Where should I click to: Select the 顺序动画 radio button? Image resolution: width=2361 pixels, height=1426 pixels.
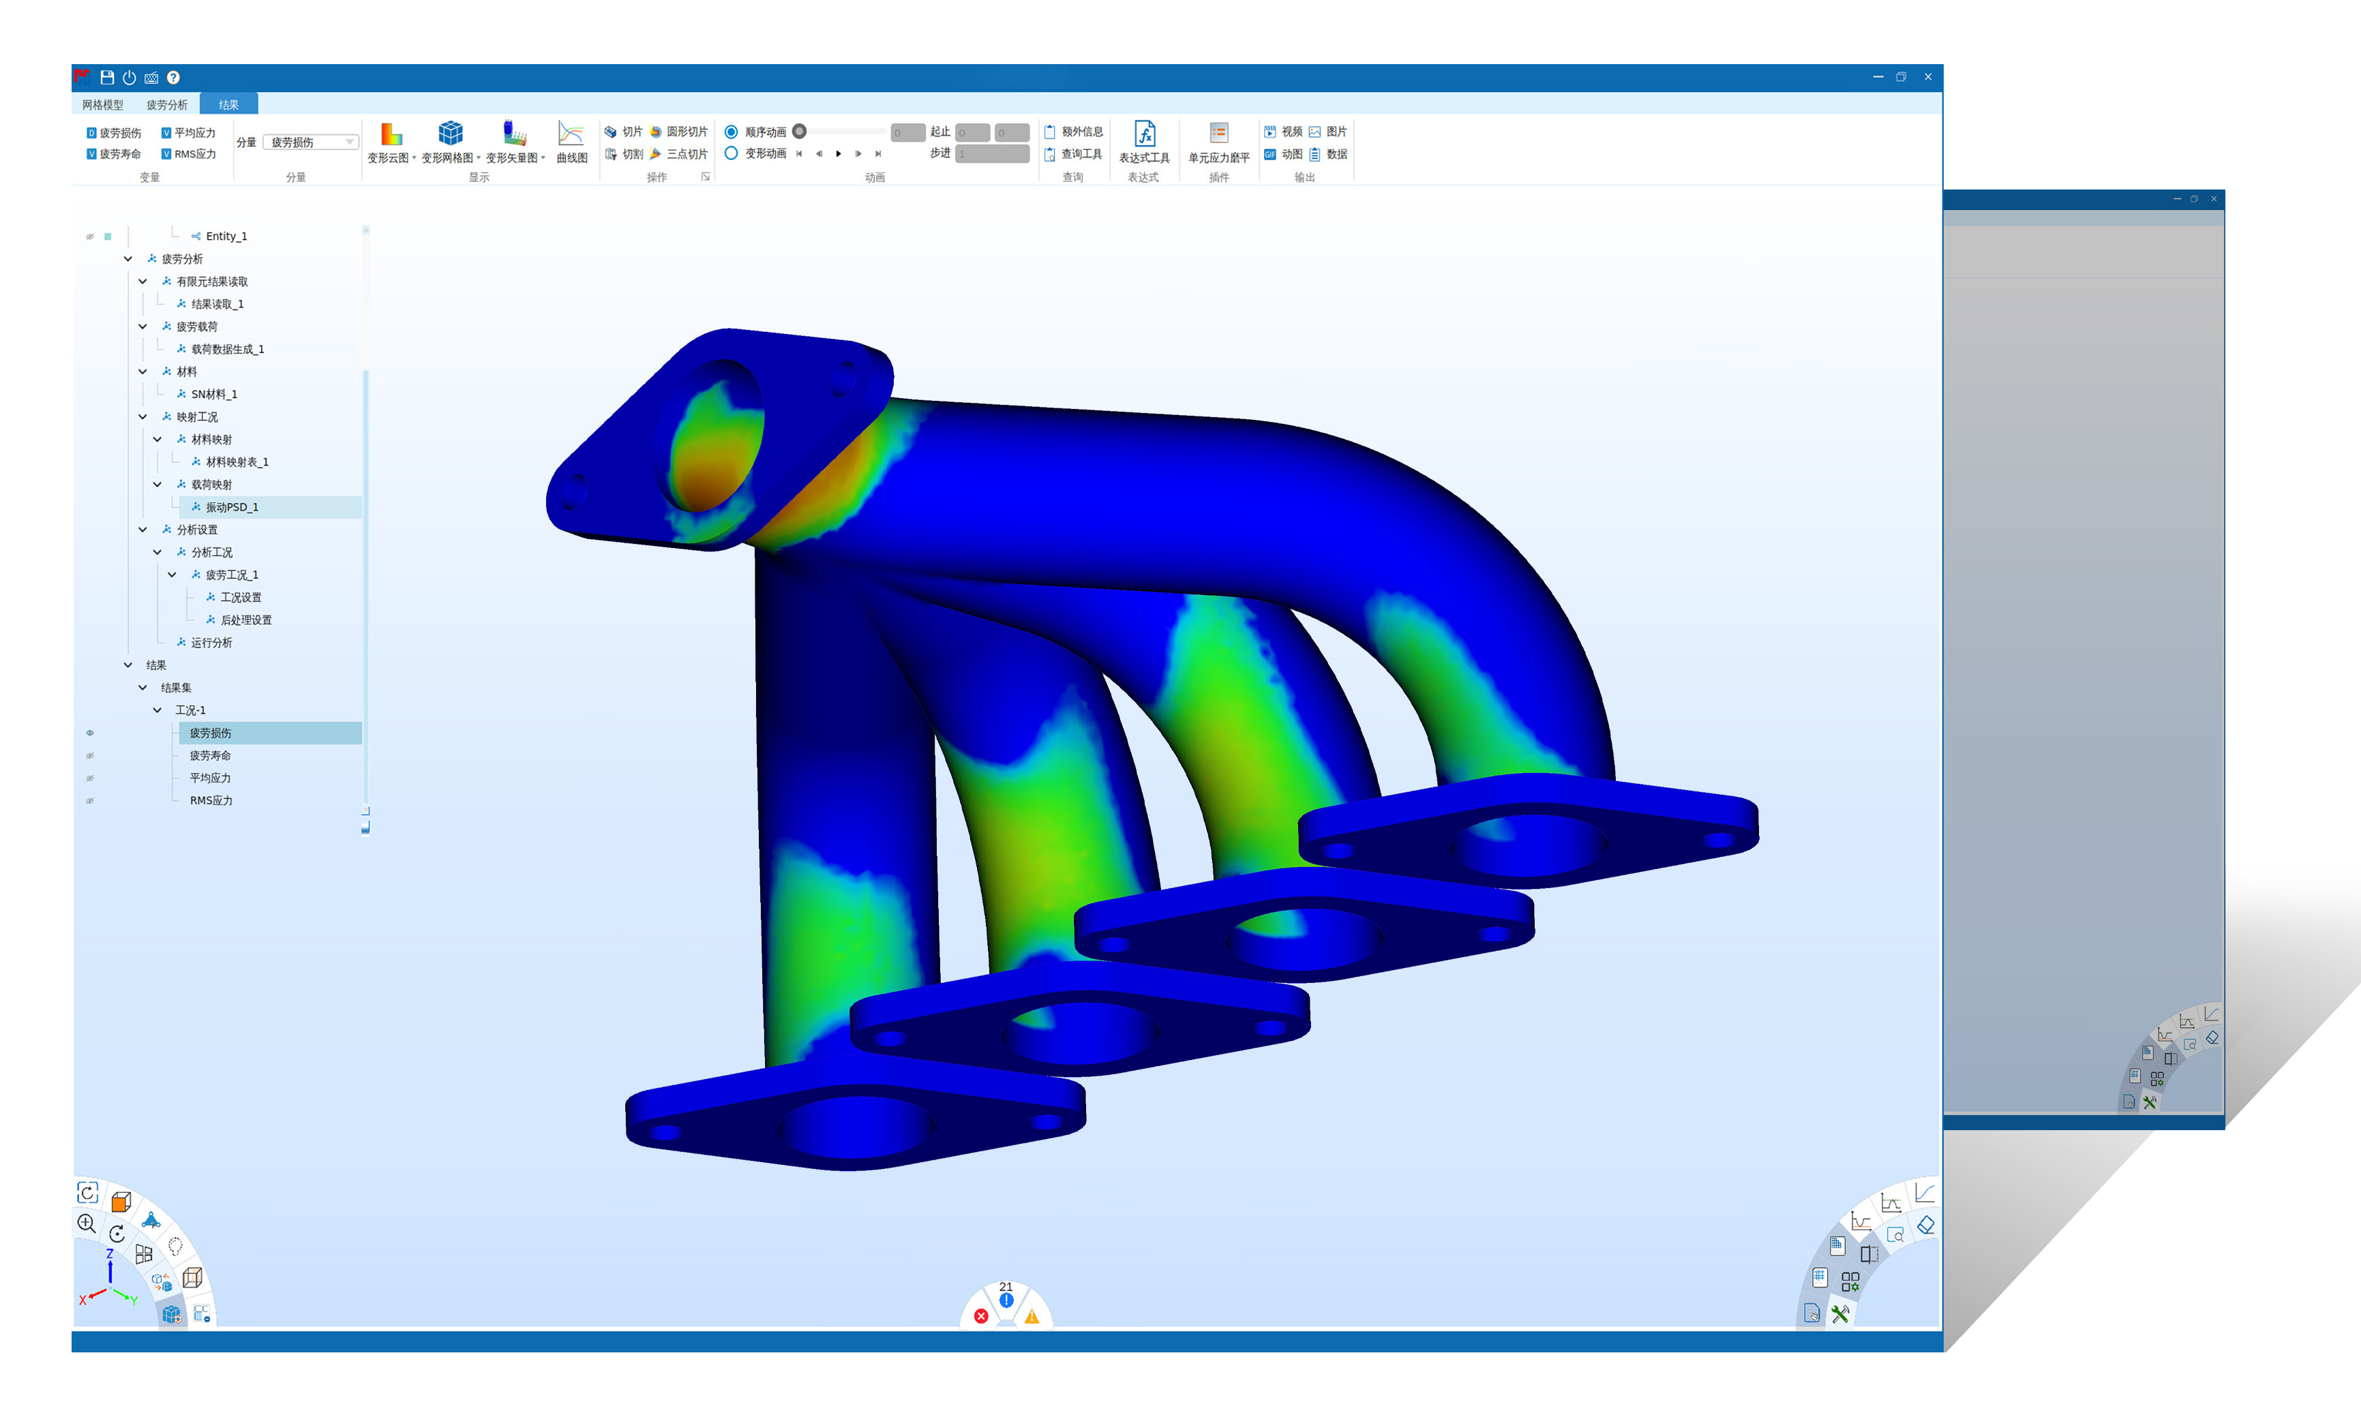[x=731, y=132]
